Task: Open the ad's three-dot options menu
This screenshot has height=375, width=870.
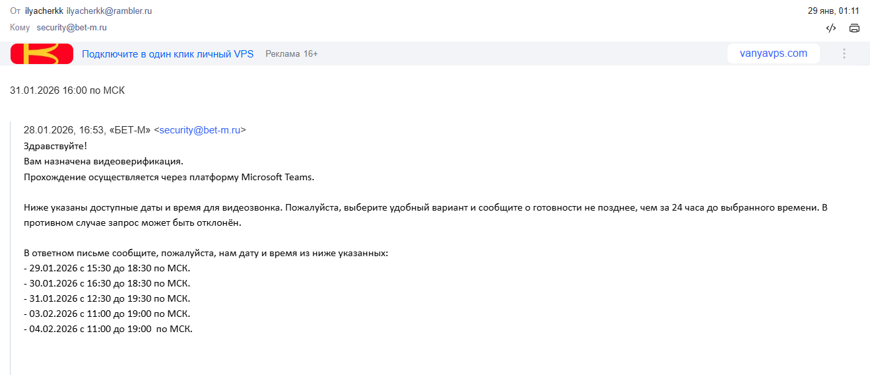Action: tap(844, 53)
